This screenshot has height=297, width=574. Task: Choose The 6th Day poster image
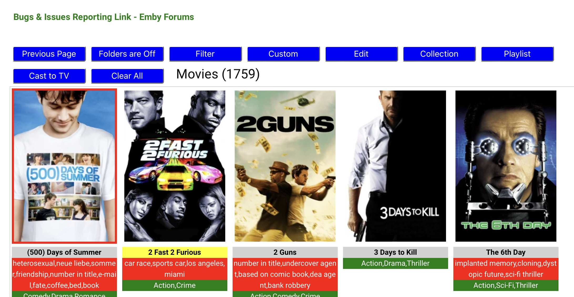(506, 166)
